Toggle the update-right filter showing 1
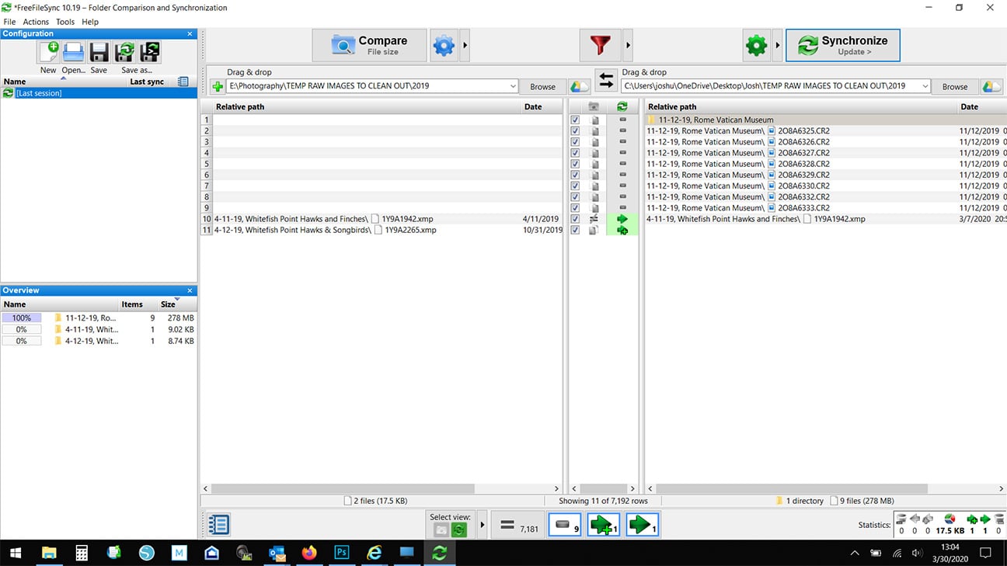Viewport: 1007px width, 566px height. 643,526
